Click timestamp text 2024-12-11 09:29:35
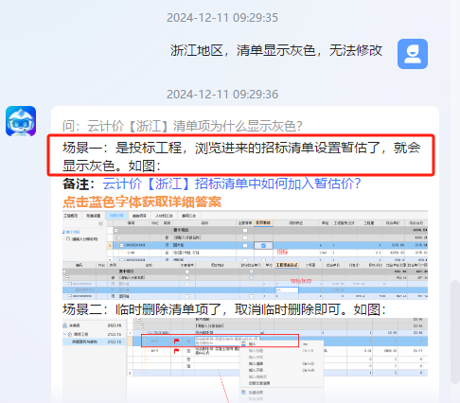This screenshot has width=460, height=403. [x=222, y=18]
